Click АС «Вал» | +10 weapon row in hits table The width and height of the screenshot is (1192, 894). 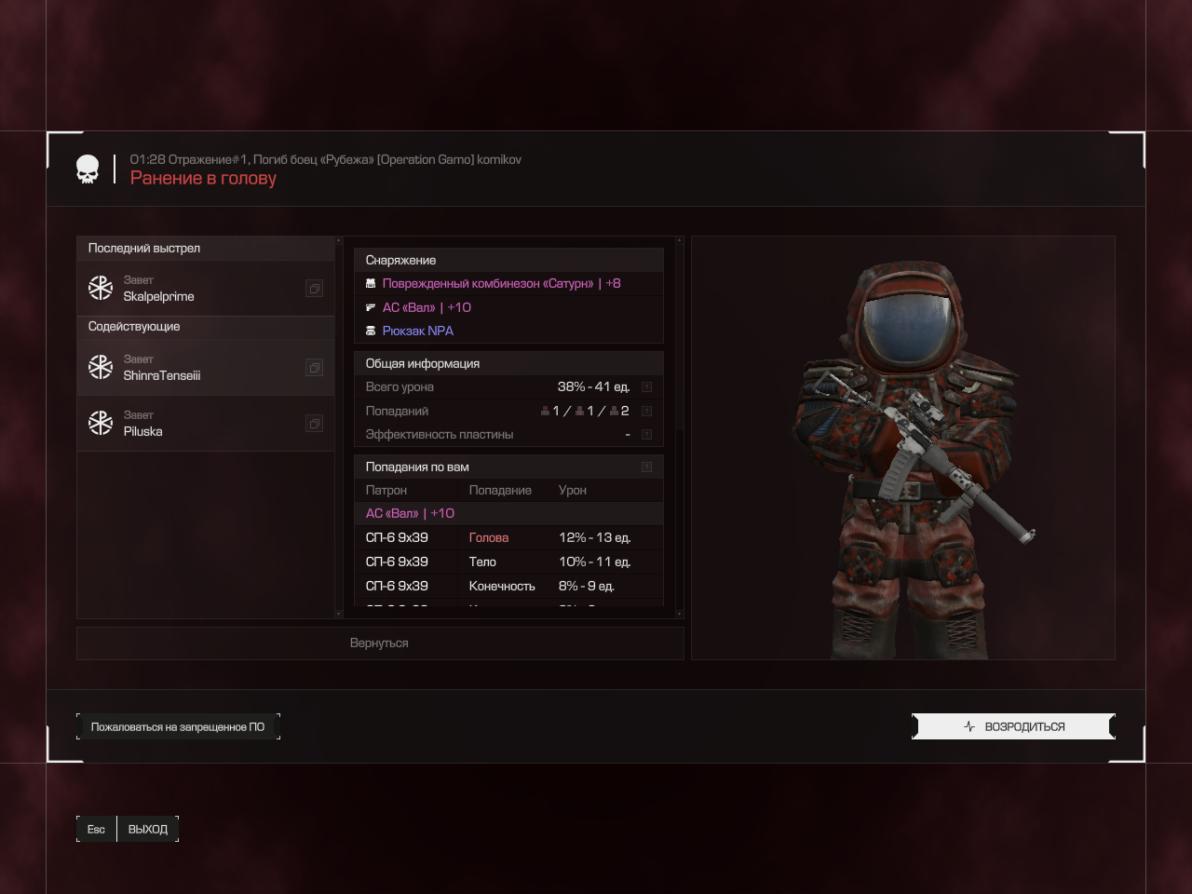[x=508, y=513]
